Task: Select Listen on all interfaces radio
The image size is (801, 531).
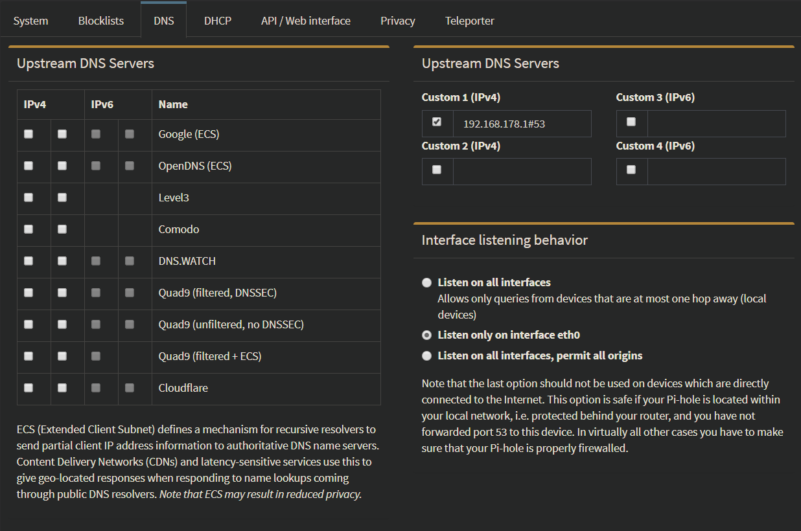Action: click(x=426, y=283)
